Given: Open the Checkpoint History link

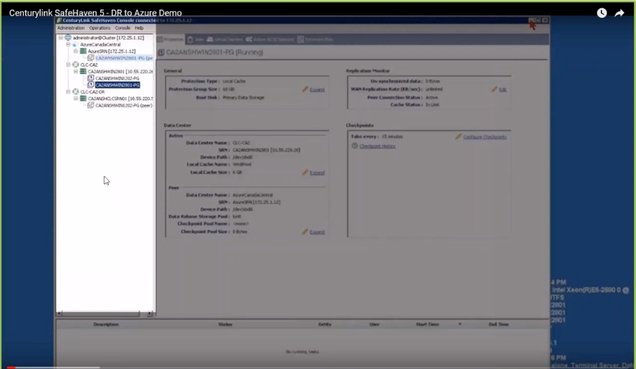Looking at the screenshot, I should 378,146.
